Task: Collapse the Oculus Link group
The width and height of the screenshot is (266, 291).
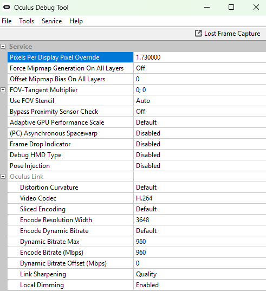Action: (x=3, y=177)
